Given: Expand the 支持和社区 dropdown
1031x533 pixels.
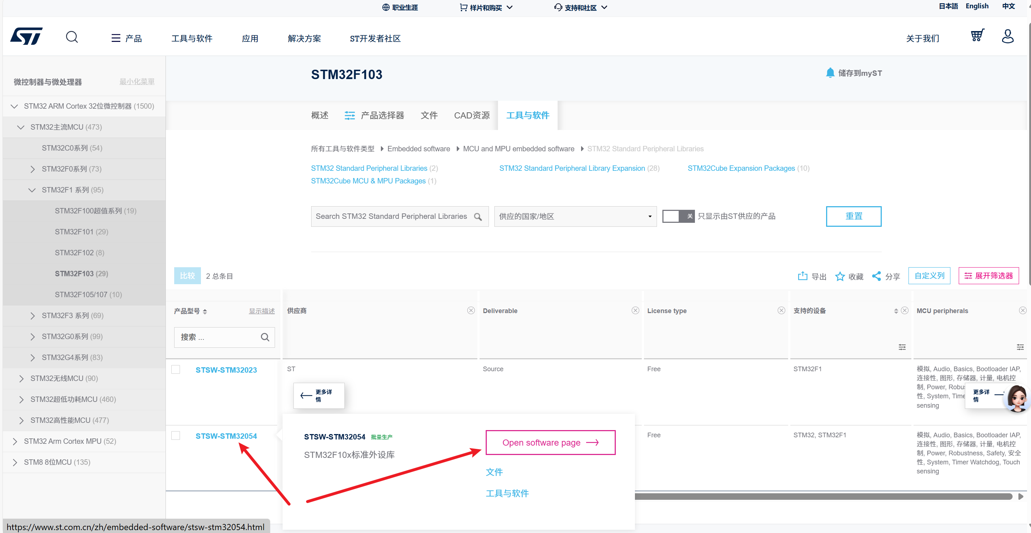Looking at the screenshot, I should coord(581,7).
